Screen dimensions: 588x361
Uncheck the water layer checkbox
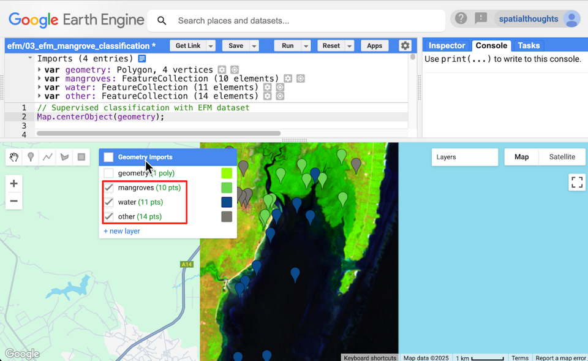coord(108,202)
